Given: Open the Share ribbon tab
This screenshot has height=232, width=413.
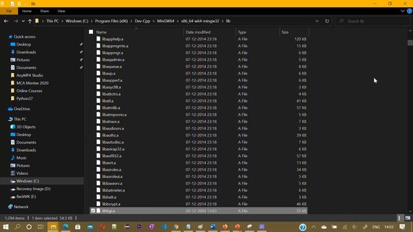Looking at the screenshot, I should pos(45,11).
